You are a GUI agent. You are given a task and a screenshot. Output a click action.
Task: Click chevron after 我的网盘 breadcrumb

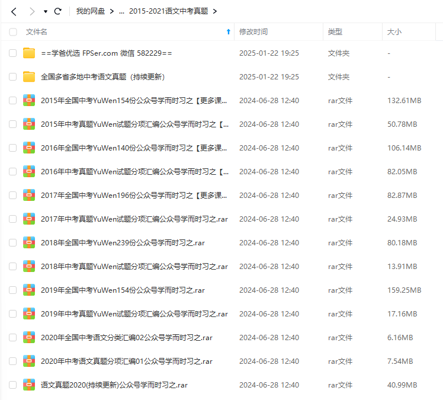(112, 11)
